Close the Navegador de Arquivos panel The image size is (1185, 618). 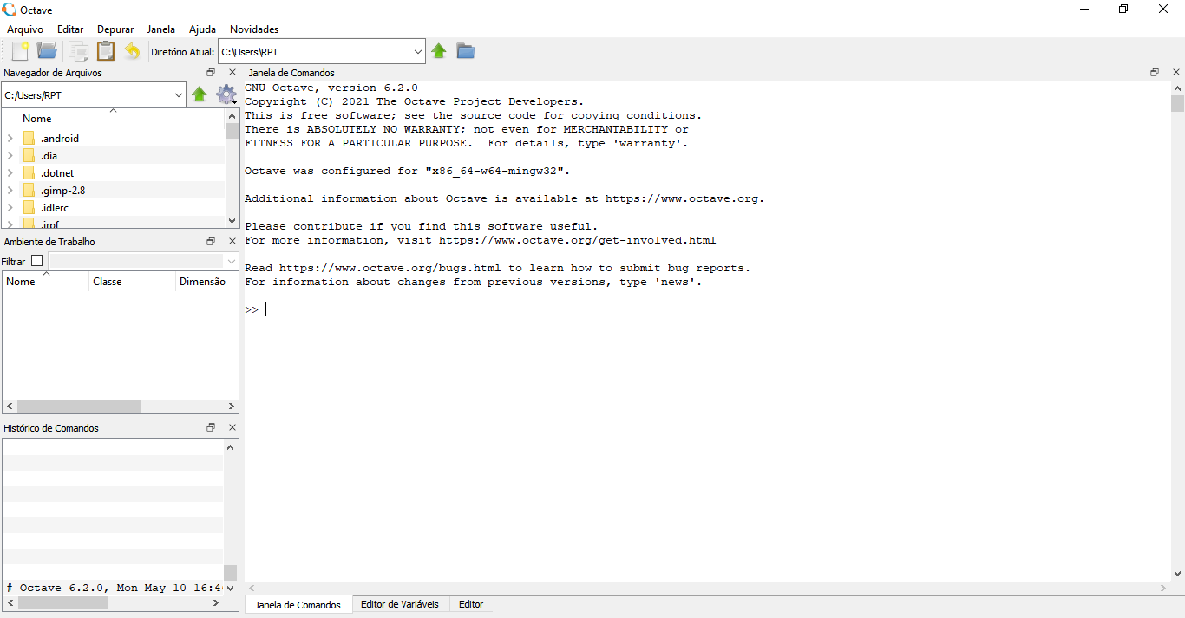(232, 73)
